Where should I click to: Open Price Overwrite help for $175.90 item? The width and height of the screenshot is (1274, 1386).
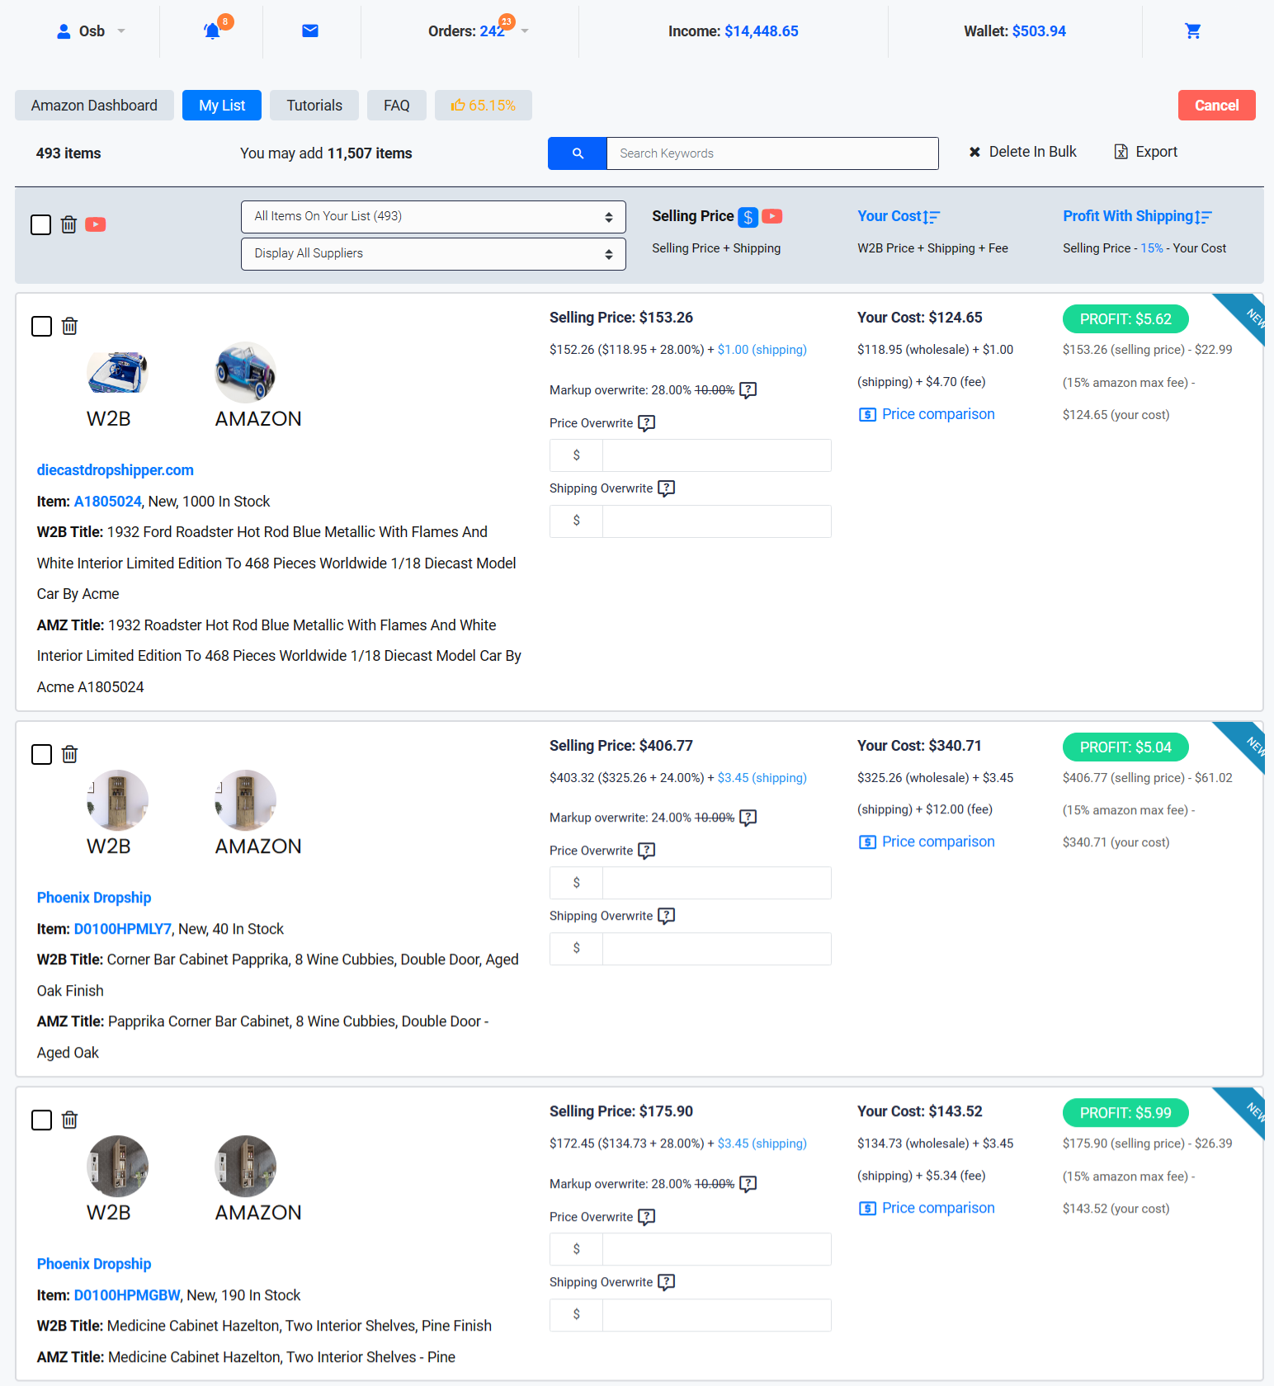[x=647, y=1217]
